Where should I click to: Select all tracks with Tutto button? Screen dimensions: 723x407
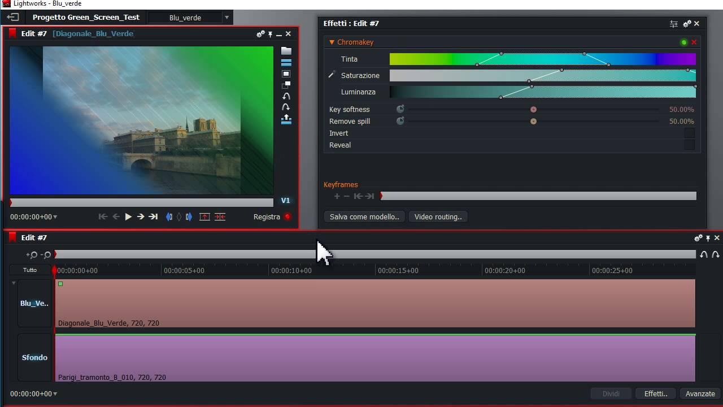[30, 270]
